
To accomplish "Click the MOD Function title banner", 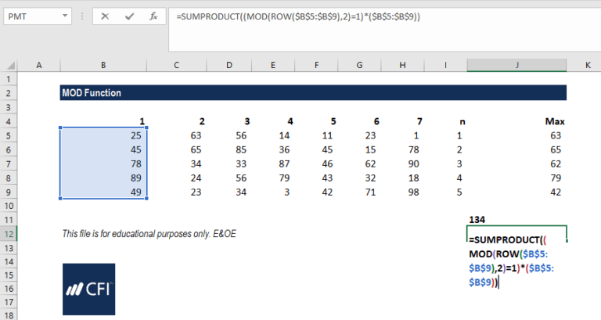I will pyautogui.click(x=313, y=93).
